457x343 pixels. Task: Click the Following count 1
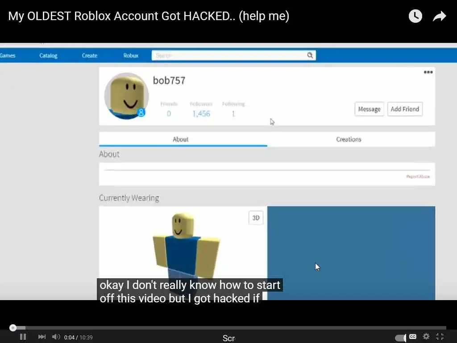[x=233, y=114]
